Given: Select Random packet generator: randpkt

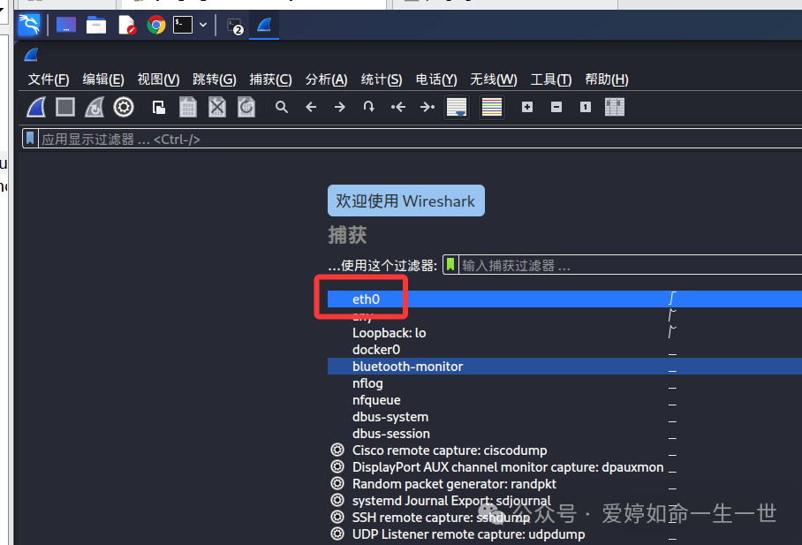Looking at the screenshot, I should [564, 484].
